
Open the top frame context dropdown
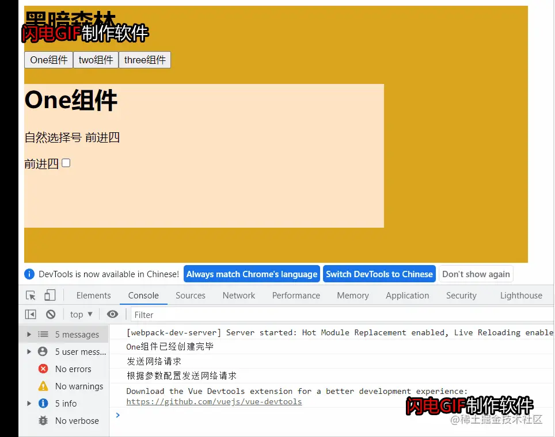tap(81, 314)
